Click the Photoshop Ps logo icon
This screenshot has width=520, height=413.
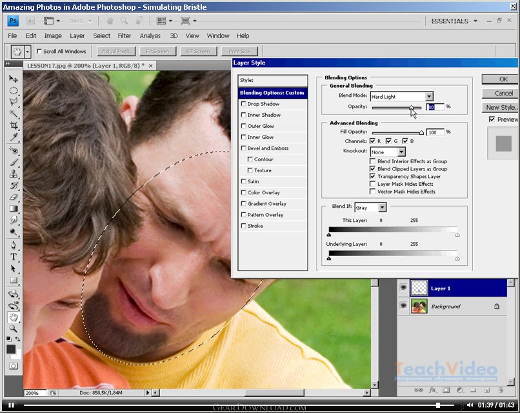(x=13, y=21)
